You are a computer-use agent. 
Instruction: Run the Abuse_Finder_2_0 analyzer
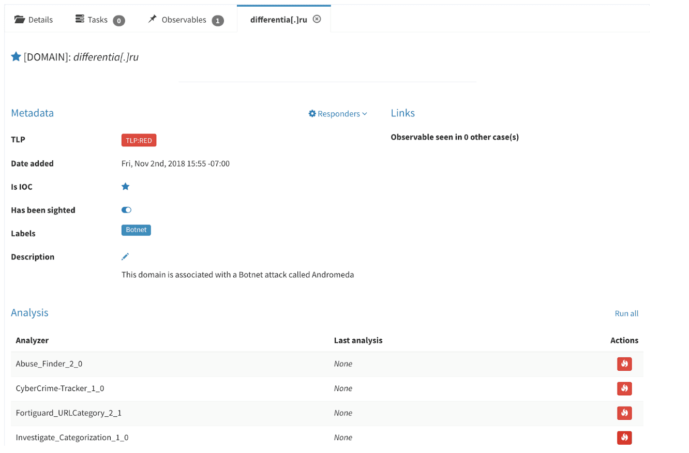click(624, 364)
